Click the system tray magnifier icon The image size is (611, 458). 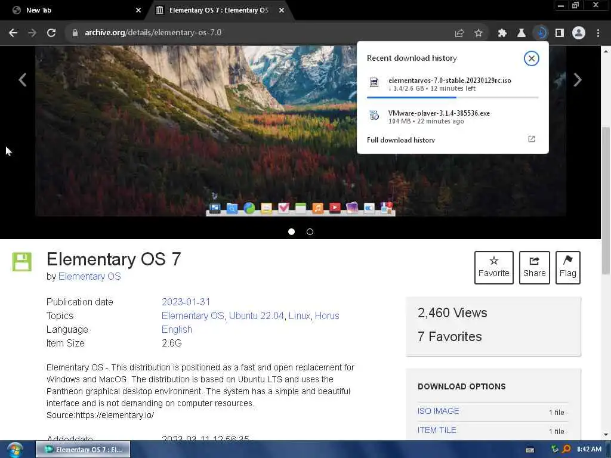(567, 449)
